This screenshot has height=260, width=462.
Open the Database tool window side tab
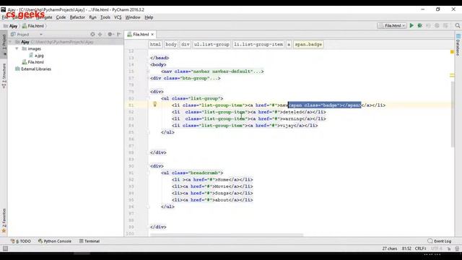coord(458,45)
